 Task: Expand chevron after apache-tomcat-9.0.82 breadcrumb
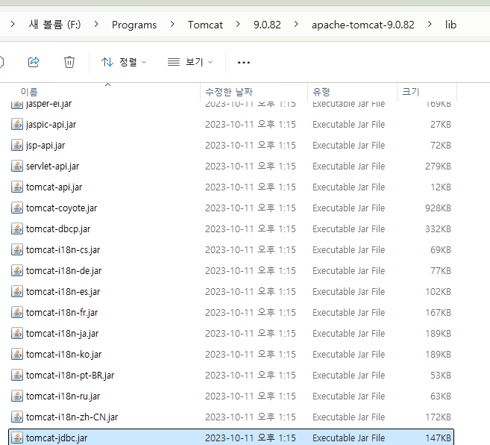pyautogui.click(x=430, y=24)
